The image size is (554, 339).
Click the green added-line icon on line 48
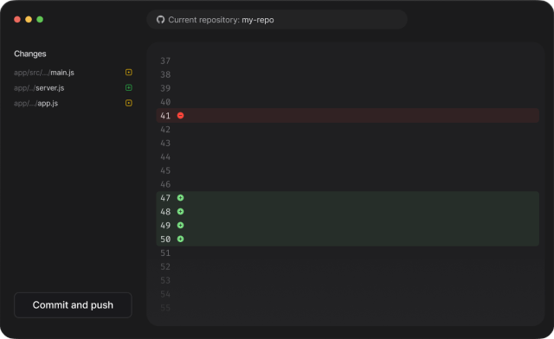181,212
